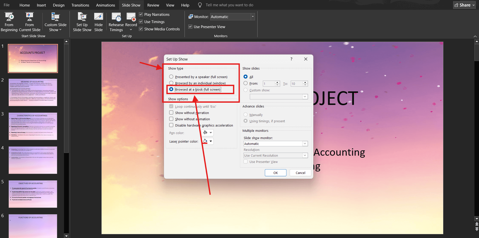479x238 pixels.
Task: Open the File menu
Action: point(7,5)
